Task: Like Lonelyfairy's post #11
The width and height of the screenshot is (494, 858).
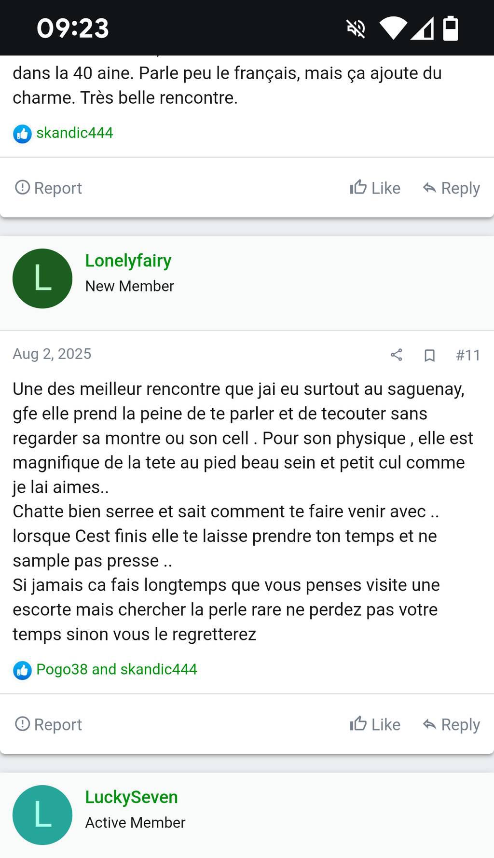Action: coord(375,724)
